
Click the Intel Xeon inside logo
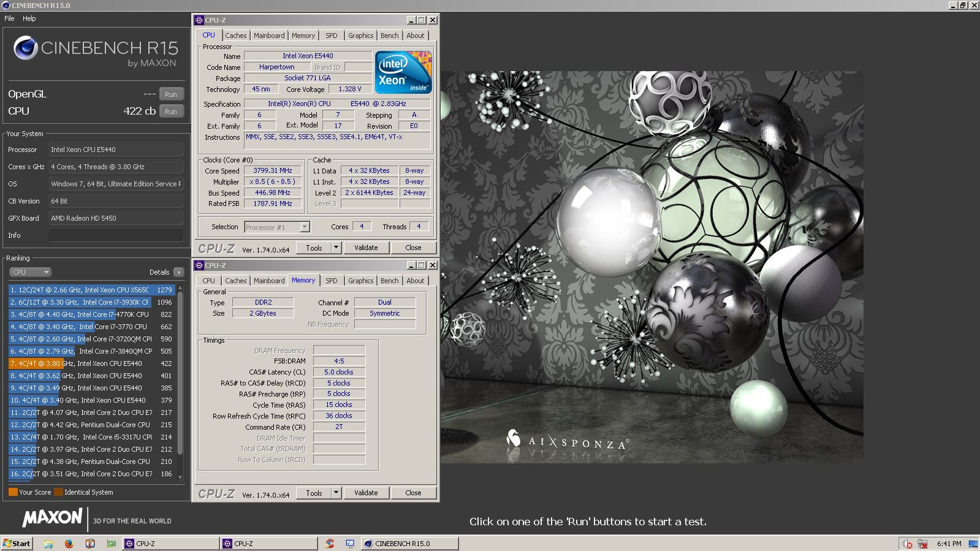pyautogui.click(x=403, y=72)
